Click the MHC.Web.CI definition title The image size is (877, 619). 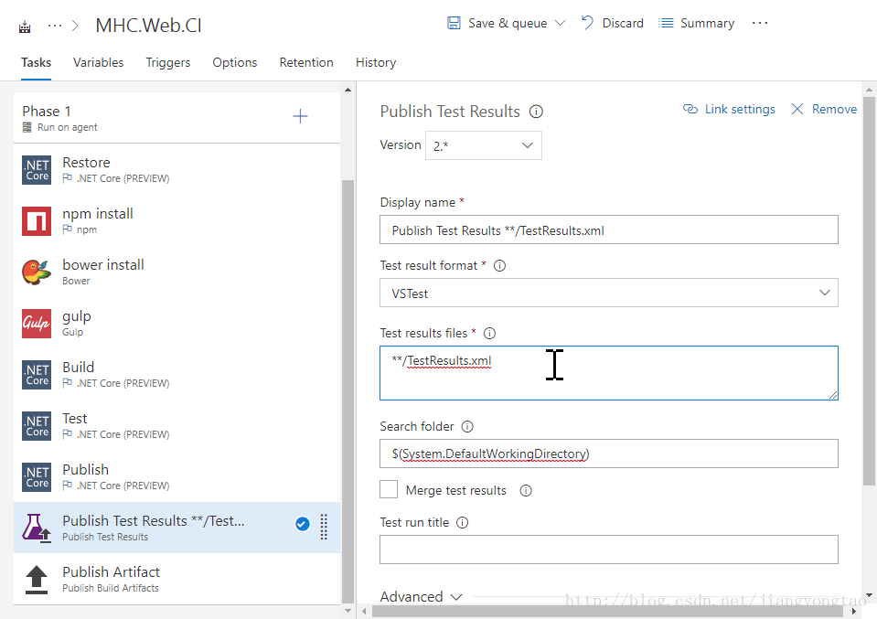coord(149,26)
